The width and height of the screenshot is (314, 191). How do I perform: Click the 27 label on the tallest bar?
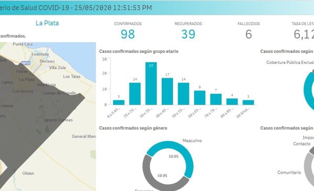(x=151, y=65)
